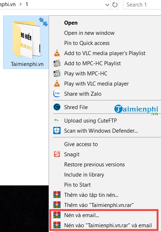Click the Snagit S icon
Viewport: 161px width, 232px height.
click(57, 154)
